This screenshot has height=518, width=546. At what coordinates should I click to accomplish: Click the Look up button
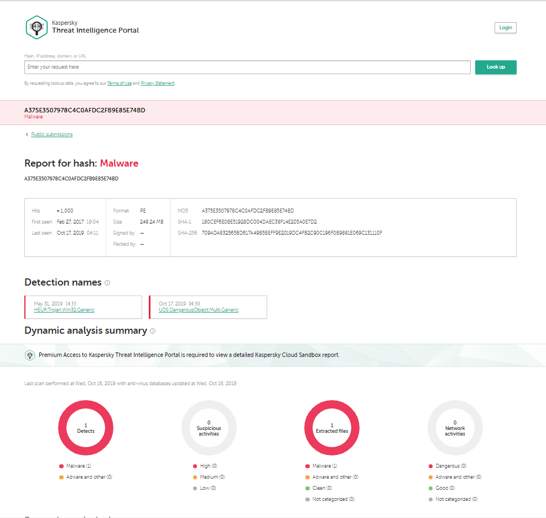tap(496, 67)
